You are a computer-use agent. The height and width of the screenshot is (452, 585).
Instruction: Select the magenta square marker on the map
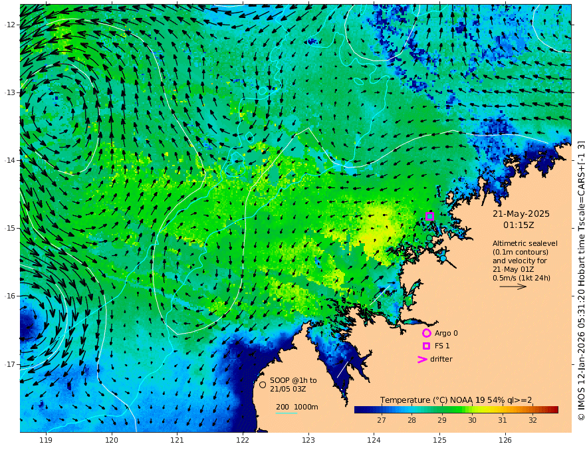[x=430, y=216]
